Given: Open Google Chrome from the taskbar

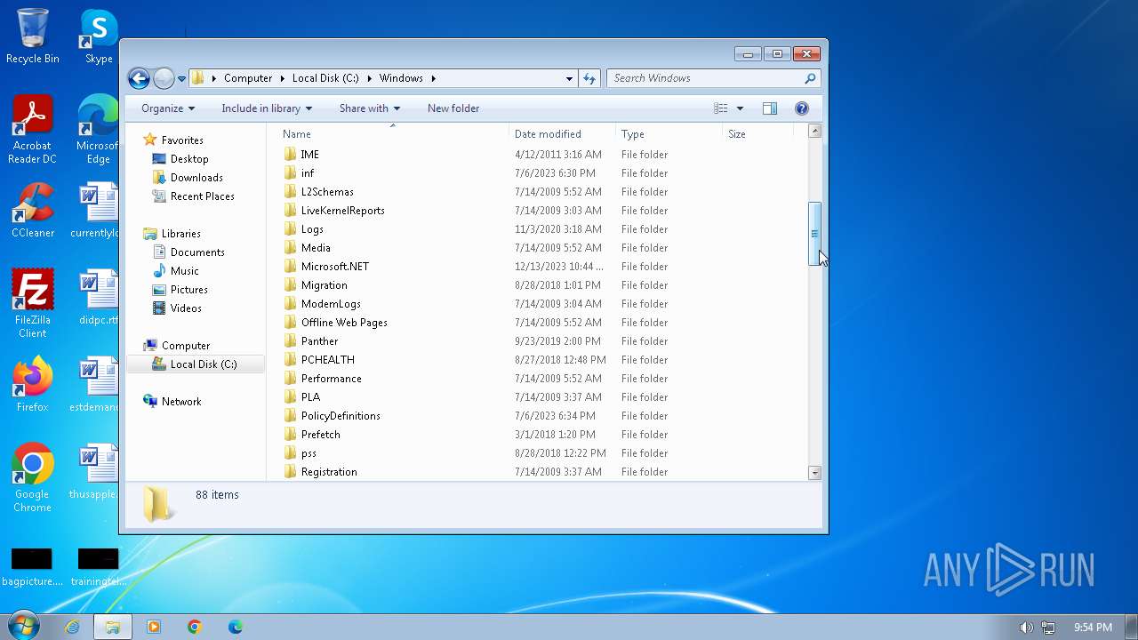Looking at the screenshot, I should (x=194, y=627).
